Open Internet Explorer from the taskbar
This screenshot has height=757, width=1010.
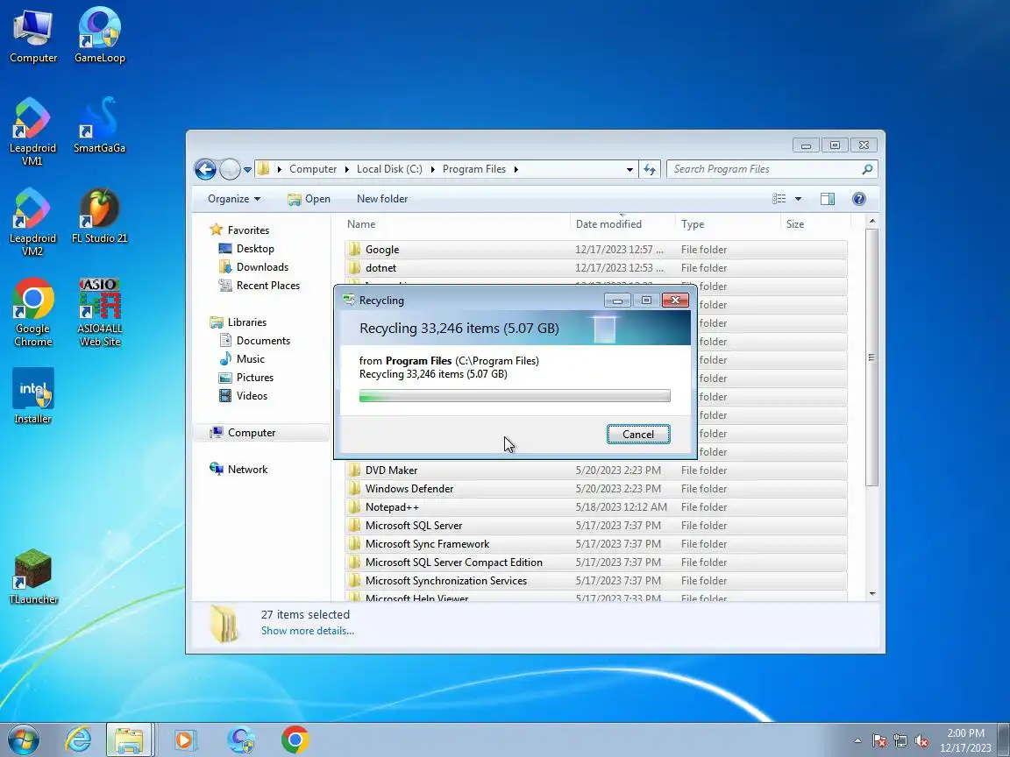pos(79,739)
